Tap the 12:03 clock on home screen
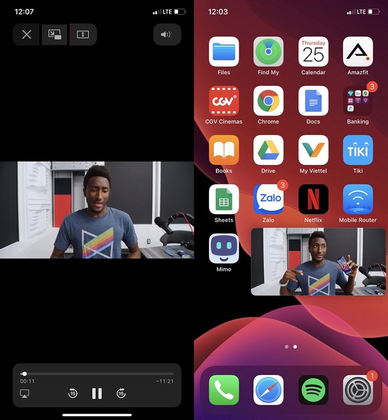The height and width of the screenshot is (420, 388). [218, 12]
